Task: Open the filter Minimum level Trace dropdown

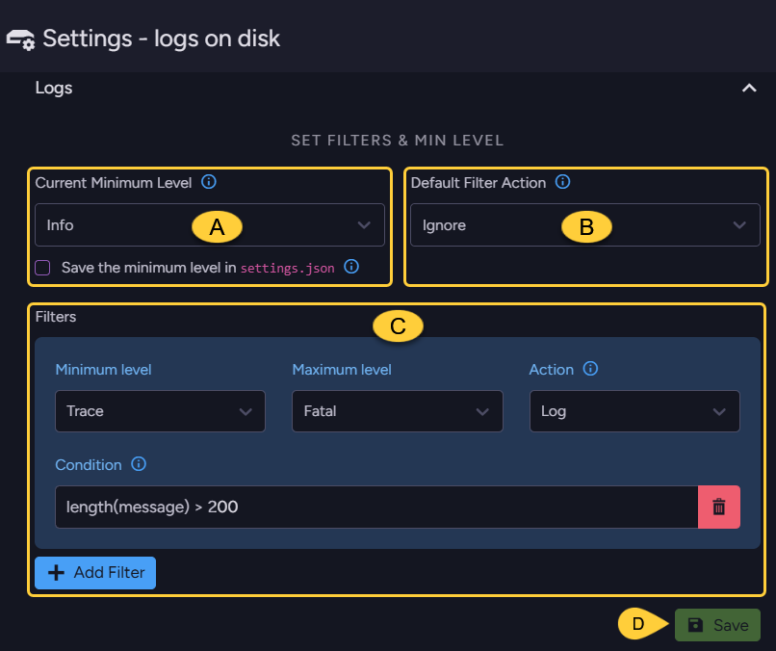Action: pyautogui.click(x=161, y=411)
